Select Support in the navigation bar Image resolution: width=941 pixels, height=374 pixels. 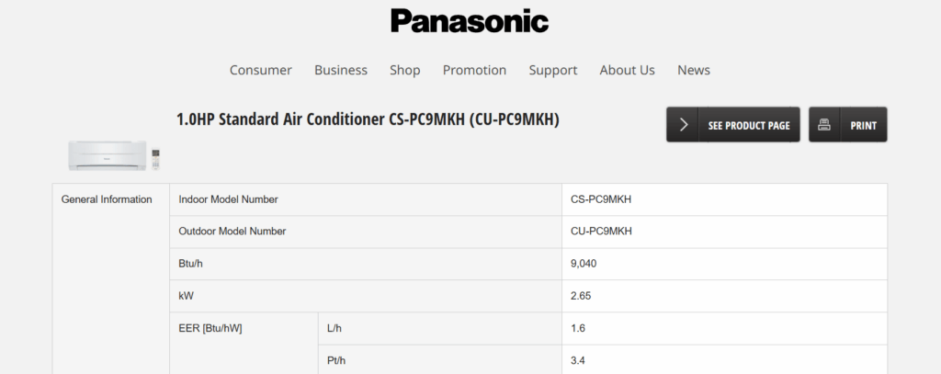point(553,70)
